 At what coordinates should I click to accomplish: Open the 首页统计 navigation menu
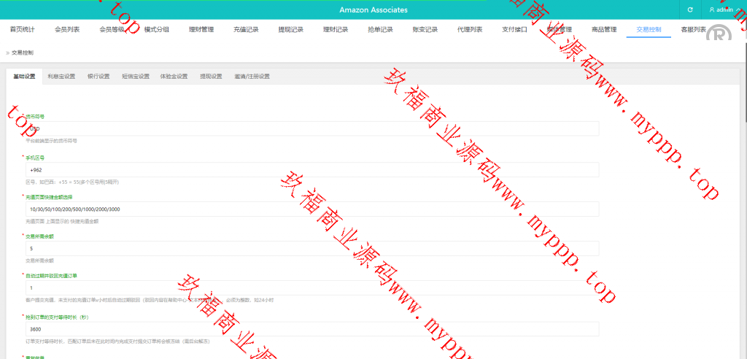click(x=22, y=30)
